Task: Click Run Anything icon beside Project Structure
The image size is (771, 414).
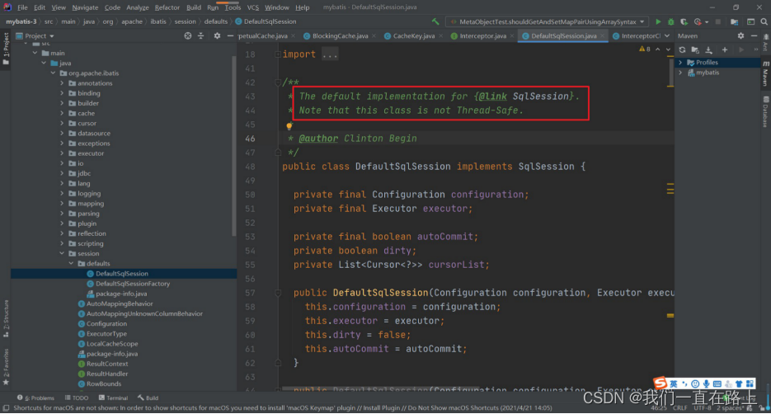Action: click(751, 21)
